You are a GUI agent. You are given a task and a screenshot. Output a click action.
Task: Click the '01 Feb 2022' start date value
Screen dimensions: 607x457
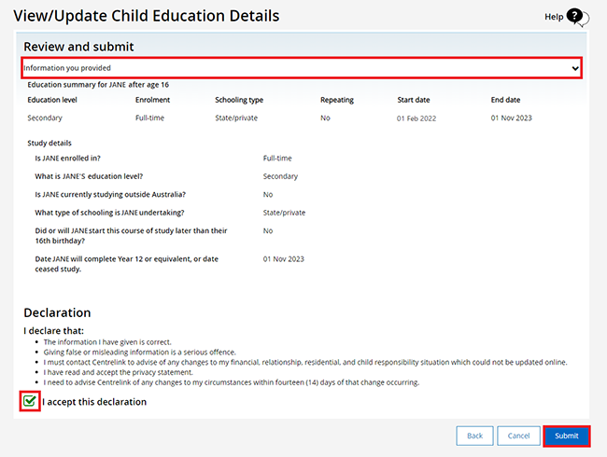pos(417,118)
